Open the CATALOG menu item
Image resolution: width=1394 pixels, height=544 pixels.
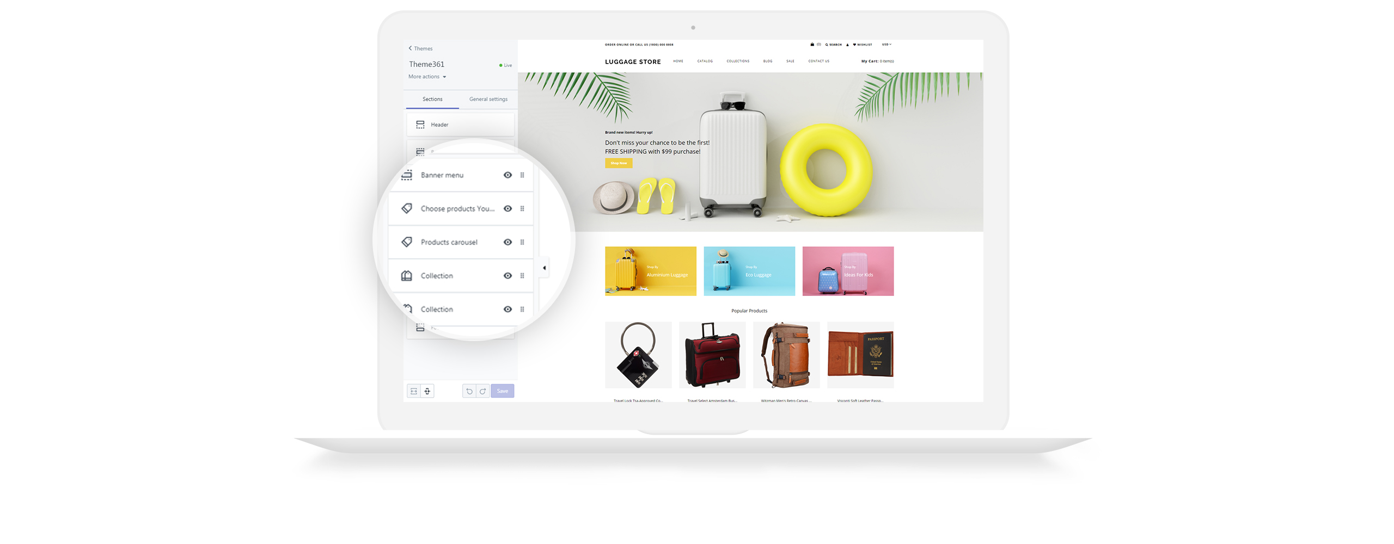pyautogui.click(x=705, y=61)
